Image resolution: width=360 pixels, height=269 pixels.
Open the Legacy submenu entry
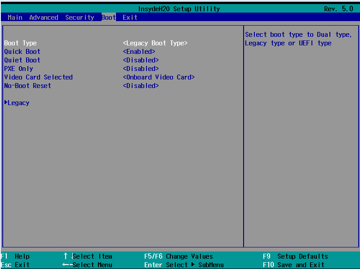[18, 103]
